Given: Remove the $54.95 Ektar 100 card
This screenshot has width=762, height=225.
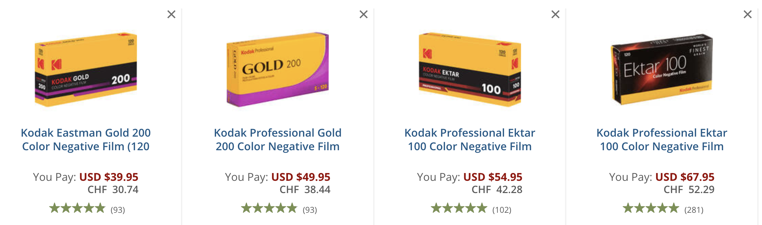Looking at the screenshot, I should coord(555,14).
